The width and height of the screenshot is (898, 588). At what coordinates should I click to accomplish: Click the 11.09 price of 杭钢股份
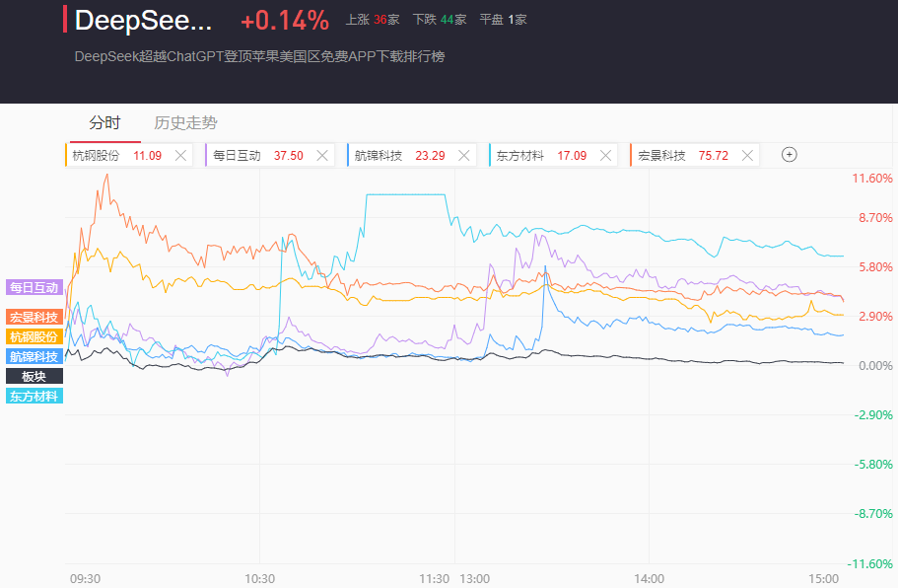(147, 155)
